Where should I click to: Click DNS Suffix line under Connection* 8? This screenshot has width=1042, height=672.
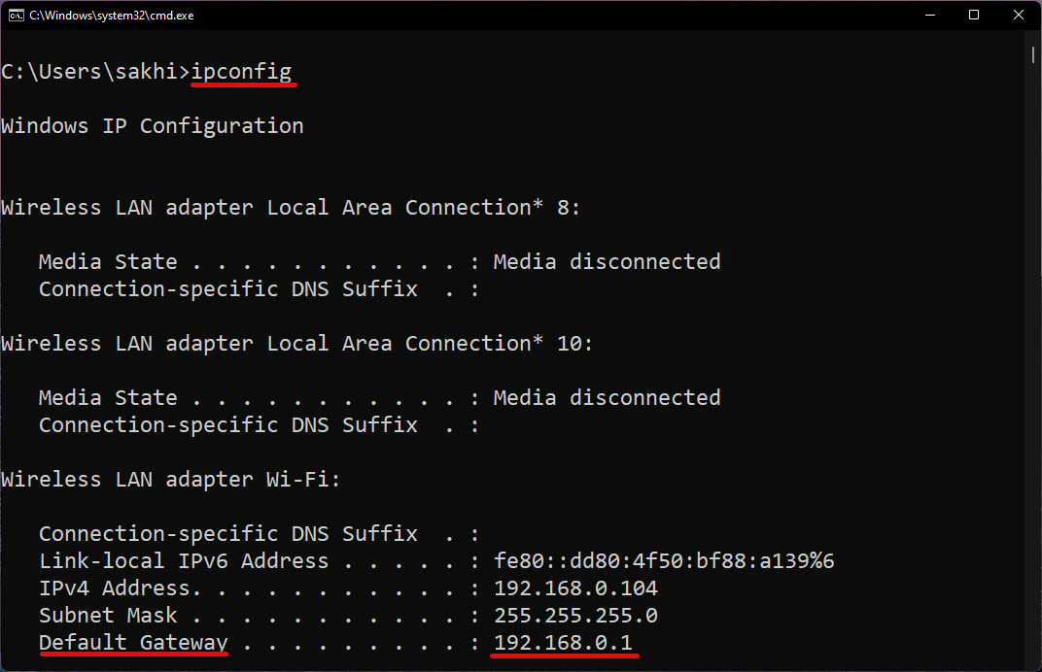coord(259,289)
